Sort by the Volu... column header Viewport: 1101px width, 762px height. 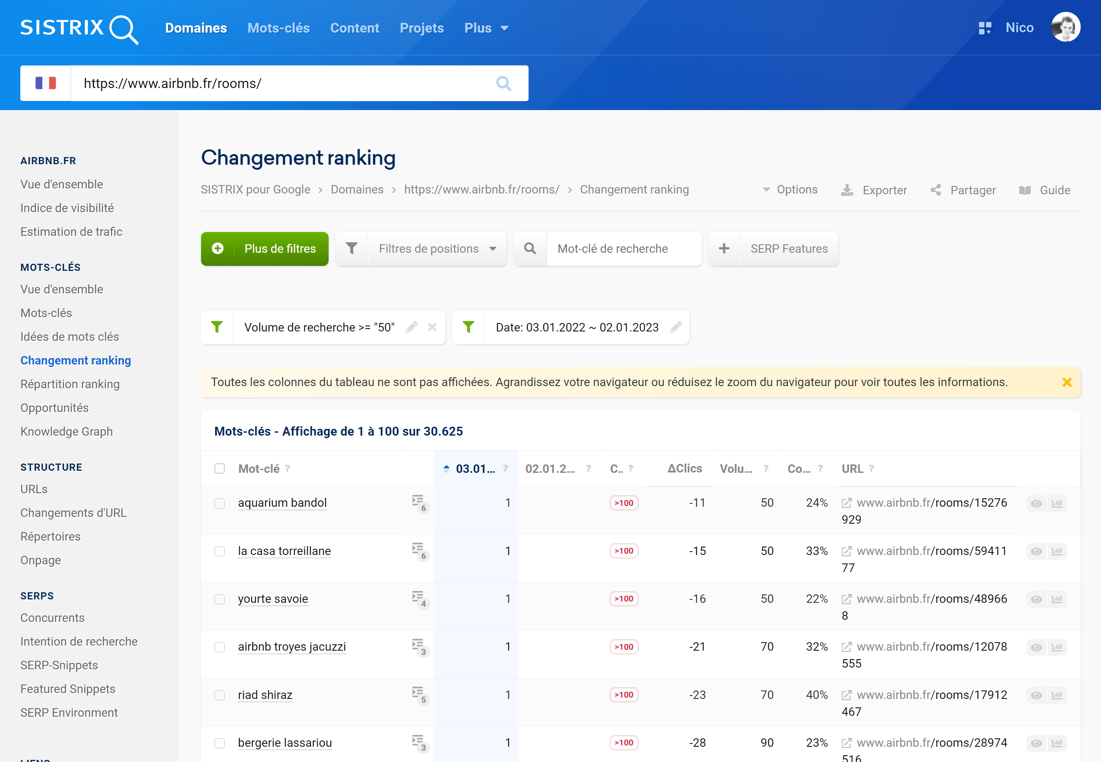pos(736,469)
